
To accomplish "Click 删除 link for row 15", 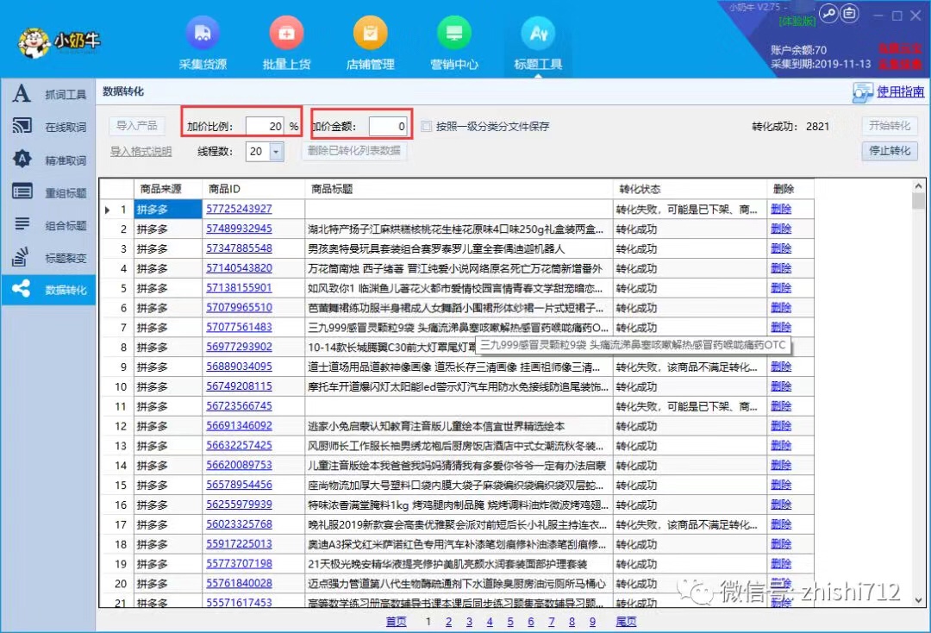I will (x=781, y=485).
